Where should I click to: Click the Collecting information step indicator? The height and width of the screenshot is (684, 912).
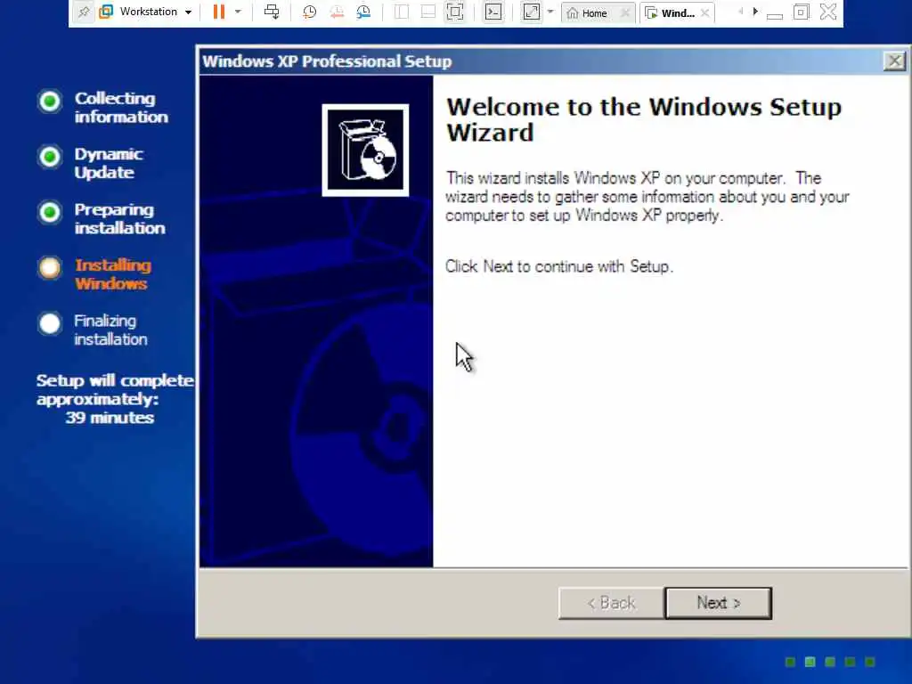(x=50, y=102)
